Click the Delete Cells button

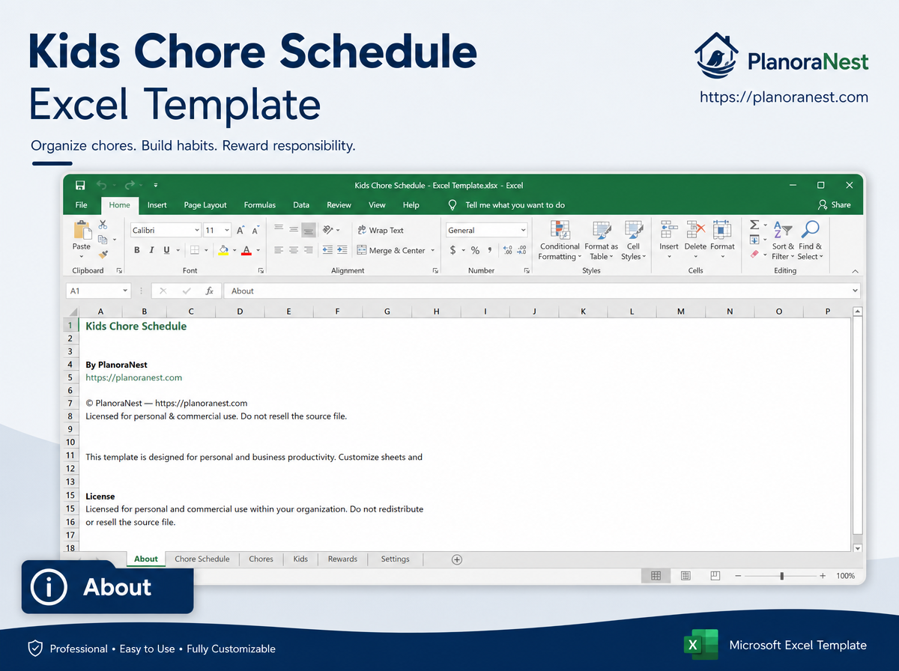(695, 240)
